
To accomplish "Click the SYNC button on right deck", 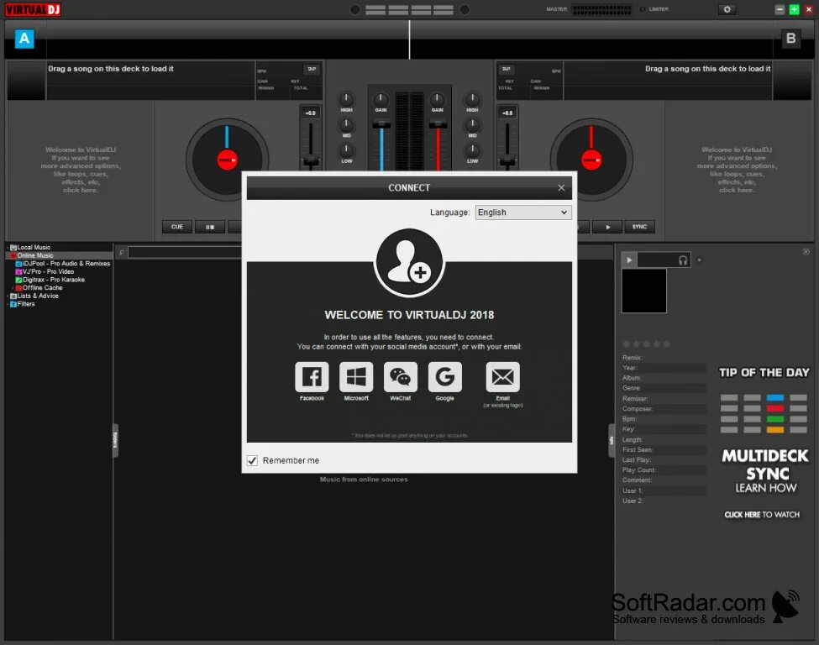I will coord(639,227).
